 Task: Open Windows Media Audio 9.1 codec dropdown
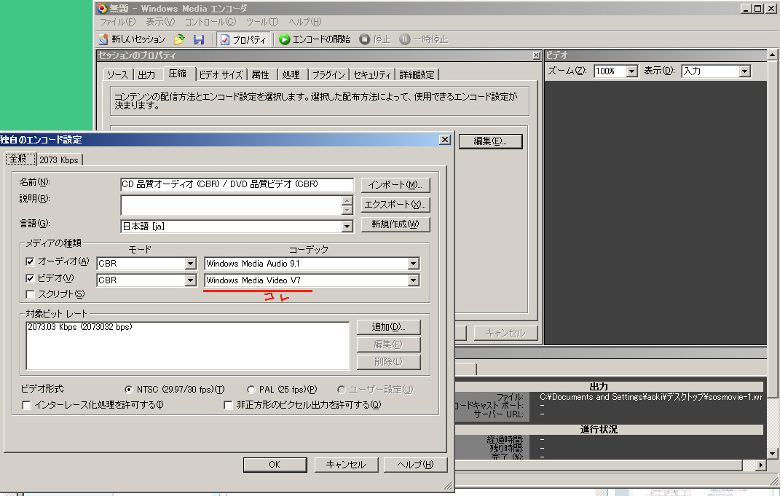pos(414,264)
